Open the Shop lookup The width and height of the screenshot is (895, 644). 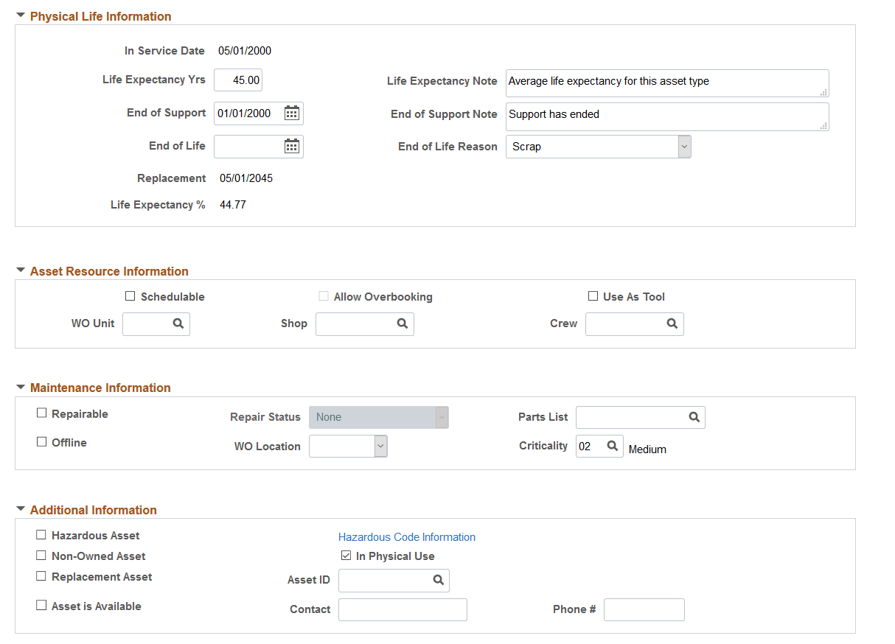tap(402, 323)
